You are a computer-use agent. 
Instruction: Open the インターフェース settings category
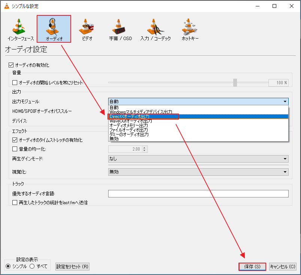[x=21, y=29]
